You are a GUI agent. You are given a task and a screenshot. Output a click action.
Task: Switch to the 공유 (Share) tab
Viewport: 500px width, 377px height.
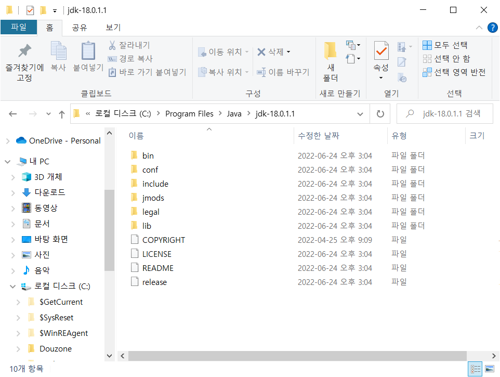coord(80,28)
